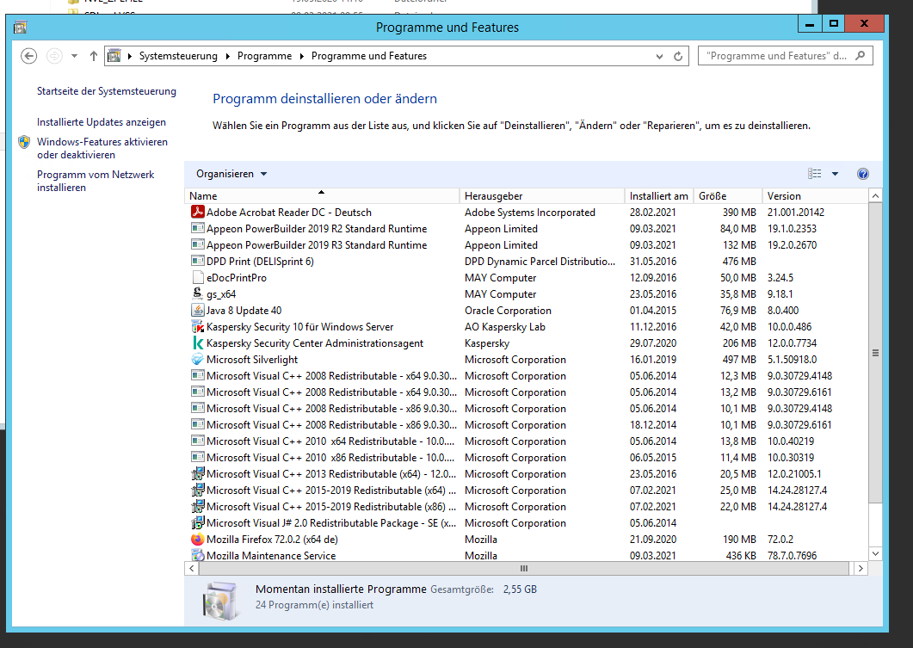This screenshot has height=648, width=913.
Task: Click the Mozilla Firefox icon in list
Action: [196, 540]
